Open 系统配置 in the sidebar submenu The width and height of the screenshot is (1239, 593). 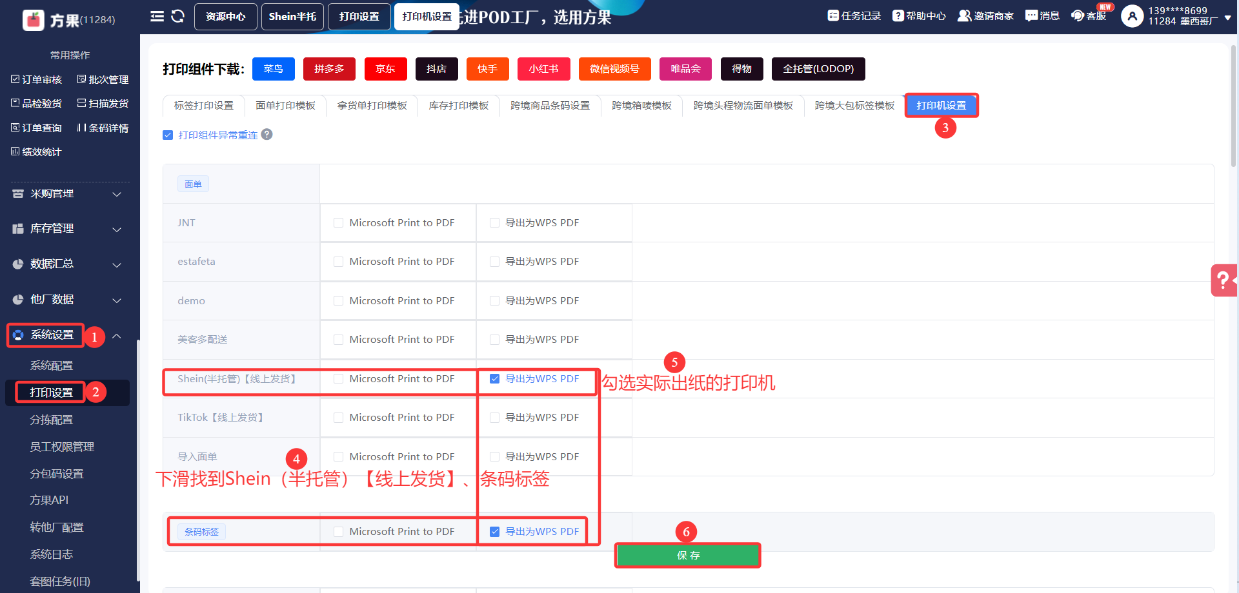(x=52, y=365)
